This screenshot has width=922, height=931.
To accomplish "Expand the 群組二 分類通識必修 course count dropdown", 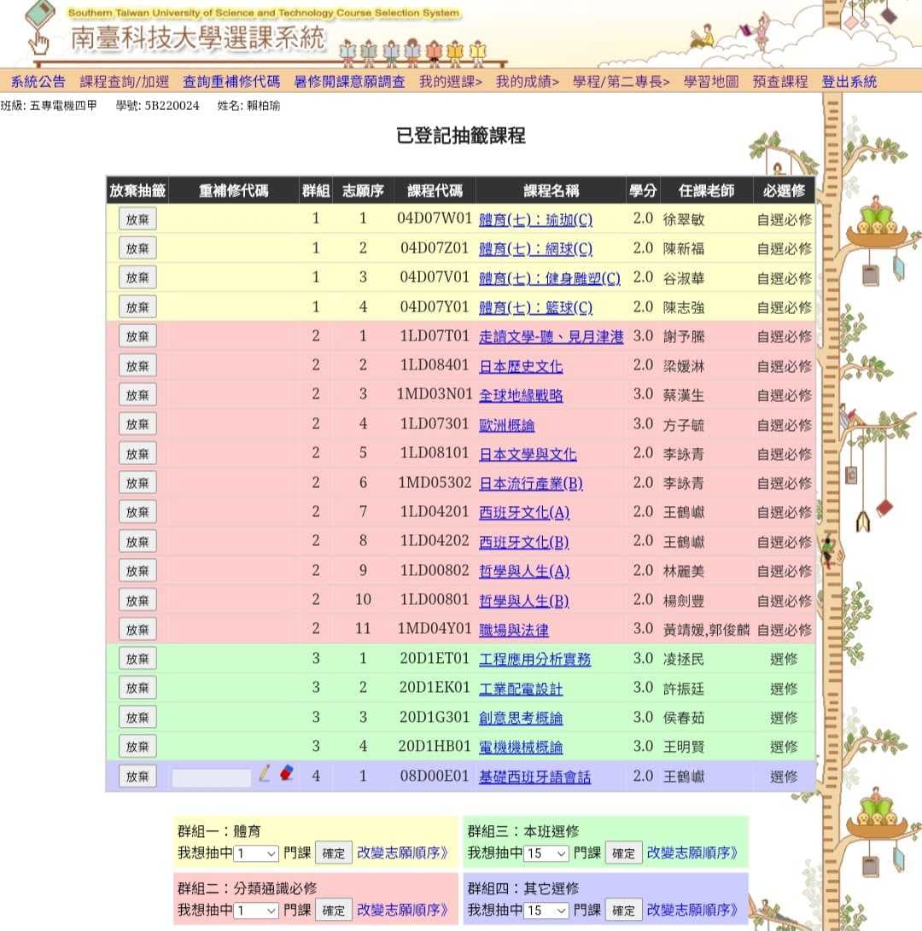I will 256,911.
